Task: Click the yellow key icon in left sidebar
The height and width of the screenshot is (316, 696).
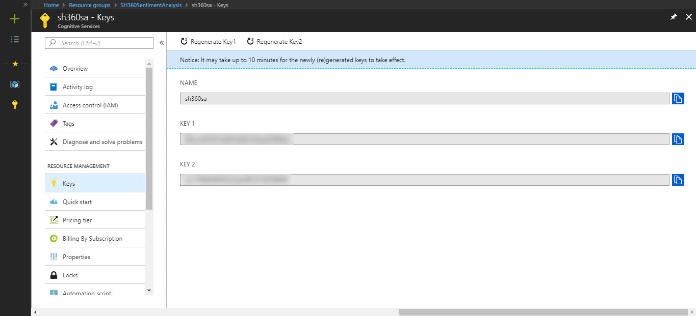Action: pos(15,105)
